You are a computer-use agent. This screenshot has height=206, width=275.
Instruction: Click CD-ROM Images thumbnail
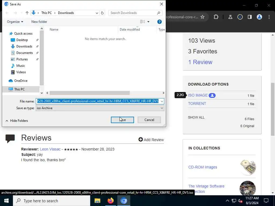click(x=248, y=167)
